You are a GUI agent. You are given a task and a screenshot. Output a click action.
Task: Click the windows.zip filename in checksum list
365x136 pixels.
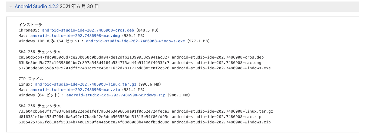click(221, 122)
